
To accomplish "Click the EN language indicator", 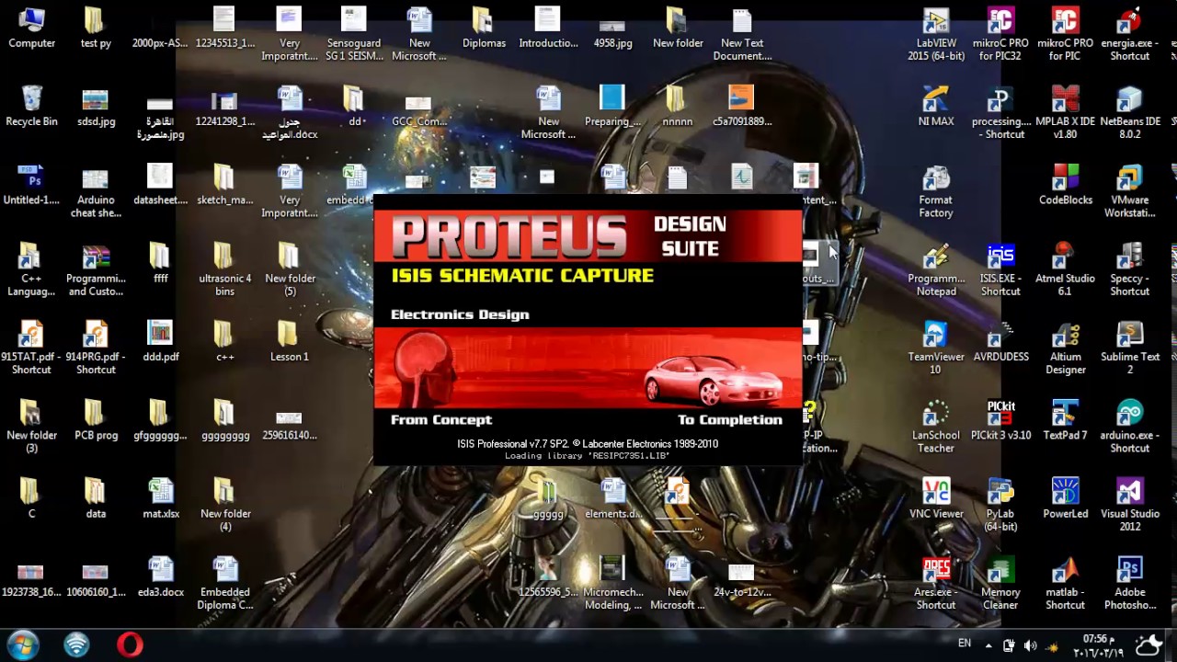I will [x=965, y=644].
